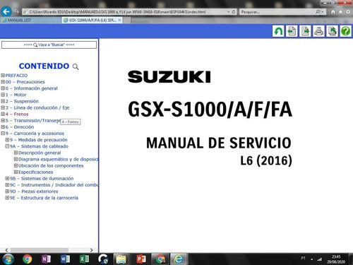The width and height of the screenshot is (353, 265).
Task: Select the GSX-S1000/A/F/FA browser tab
Action: pyautogui.click(x=92, y=20)
